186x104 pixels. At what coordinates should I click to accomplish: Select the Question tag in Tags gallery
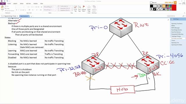point(65,10)
